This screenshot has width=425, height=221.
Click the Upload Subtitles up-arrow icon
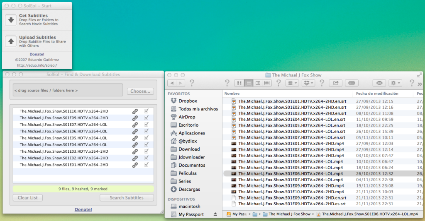(x=11, y=41)
